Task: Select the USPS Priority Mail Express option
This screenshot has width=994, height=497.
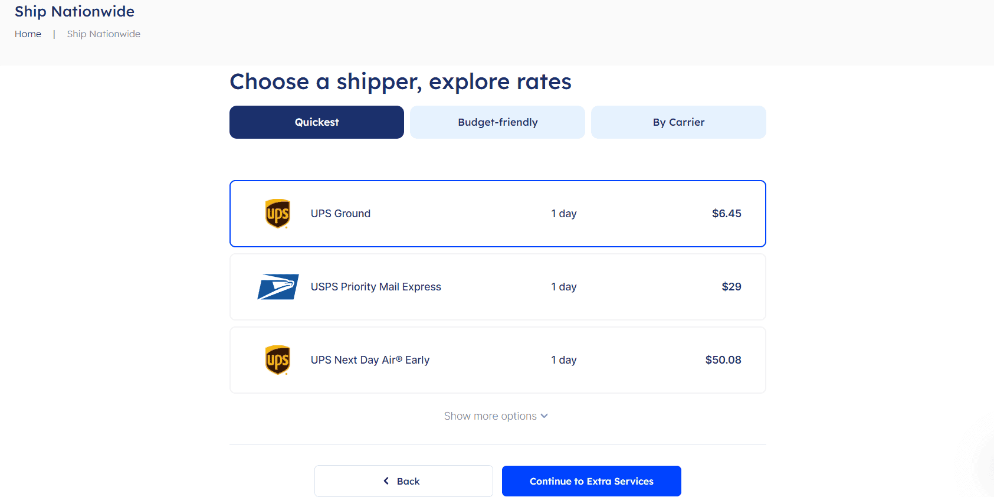Action: click(x=497, y=287)
